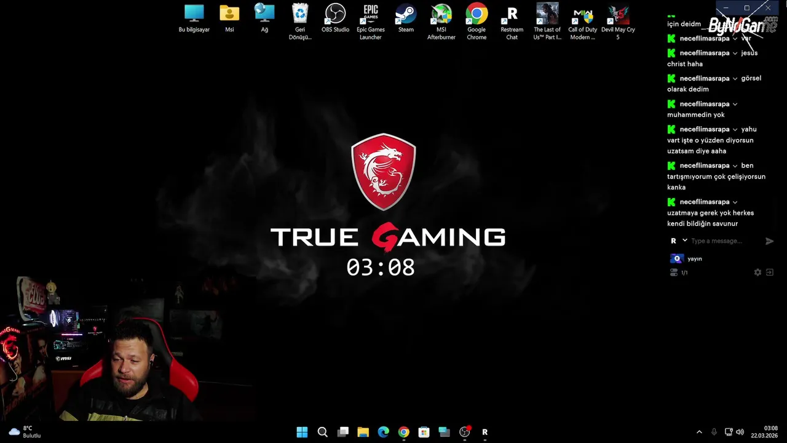Open Microsoft Store from the taskbar

click(x=424, y=432)
